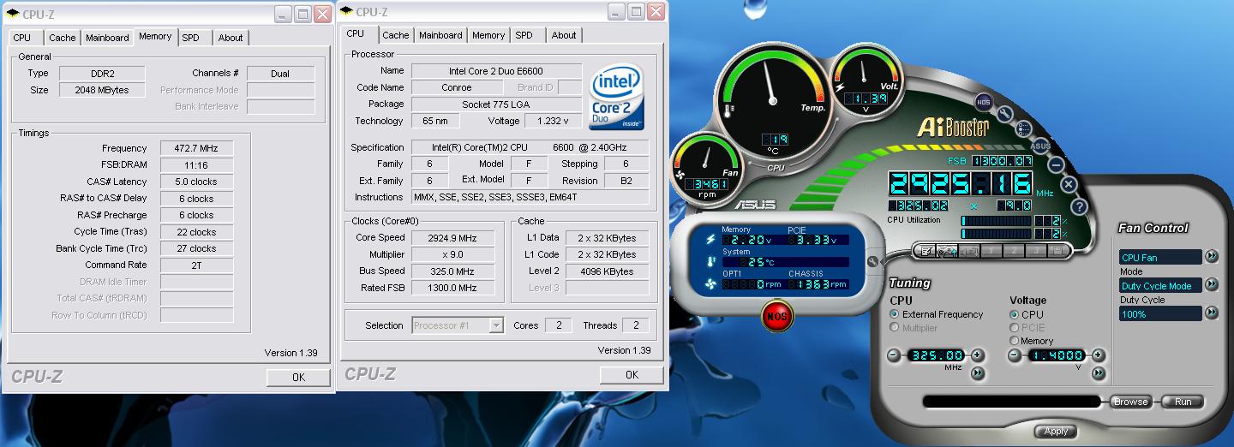Image resolution: width=1234 pixels, height=447 pixels.
Task: Click the ASUS logo round button
Action: [x=1040, y=146]
